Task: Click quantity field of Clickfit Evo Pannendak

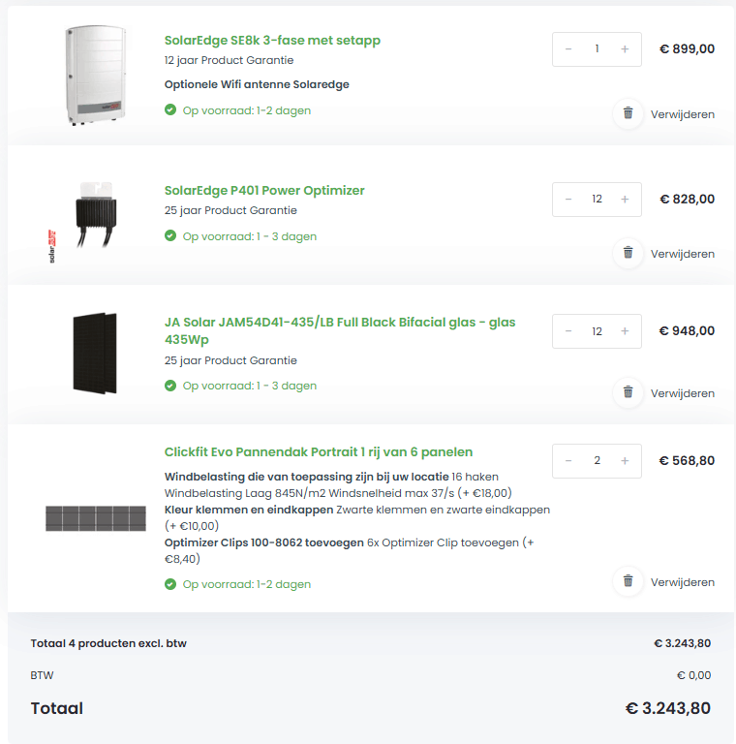Action: pos(597,461)
